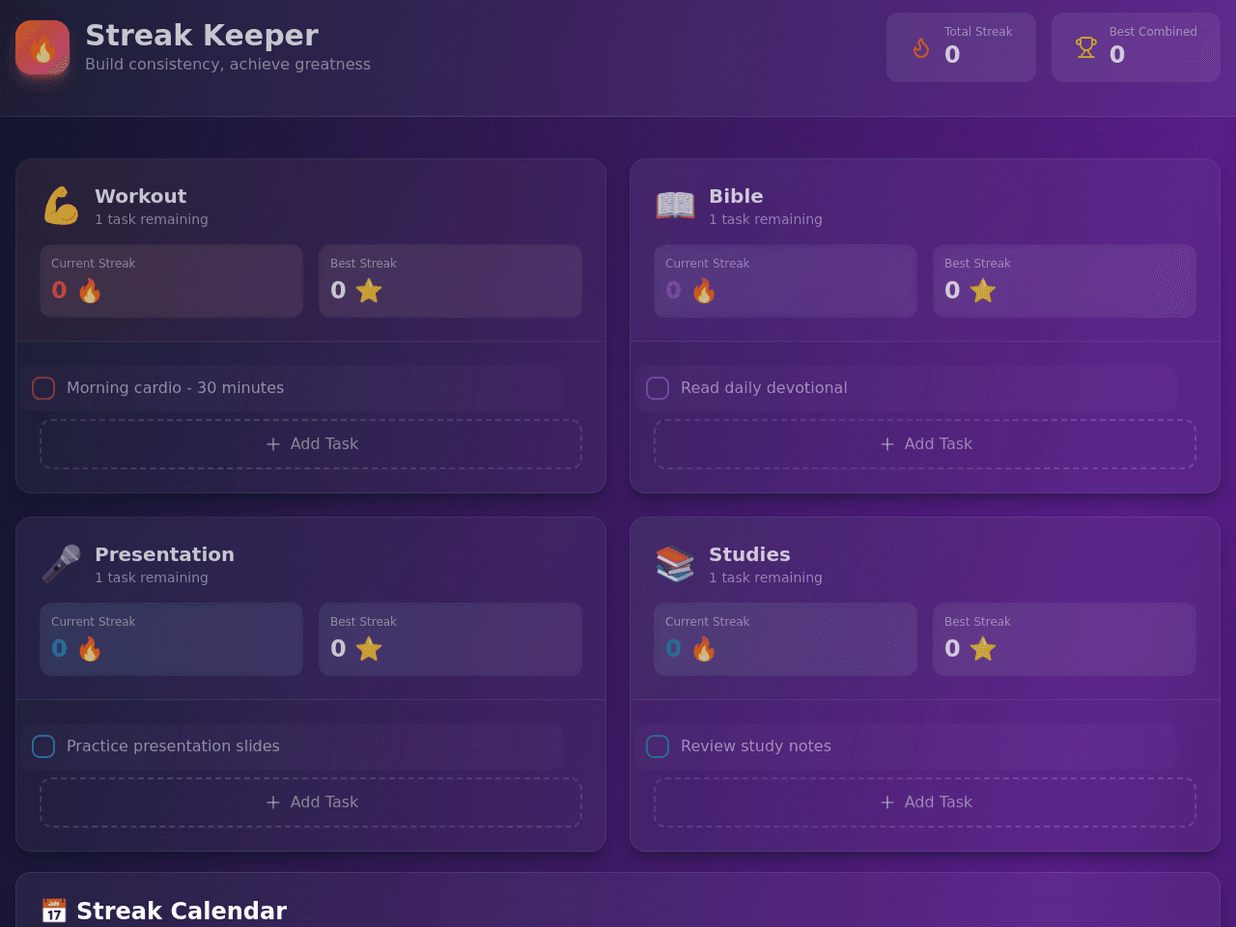The image size is (1236, 927).
Task: Click the Total Streak stat card
Action: 961,47
